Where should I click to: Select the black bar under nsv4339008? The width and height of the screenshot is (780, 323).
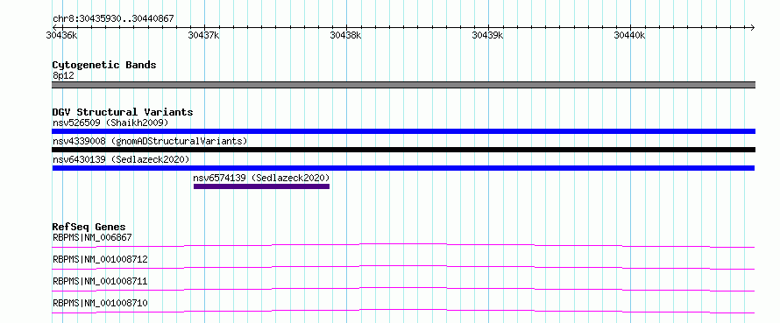coord(403,150)
